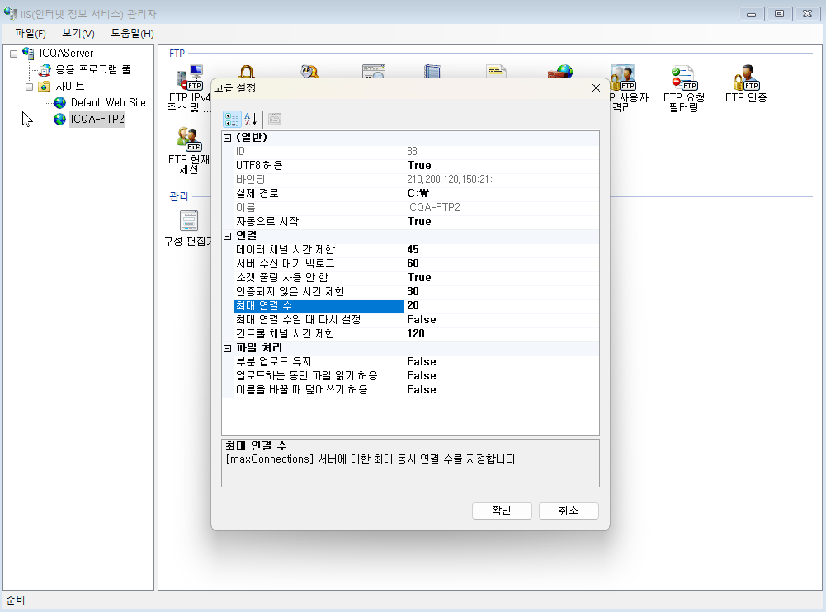
Task: Open the 도움말(H) menu
Action: (x=132, y=33)
